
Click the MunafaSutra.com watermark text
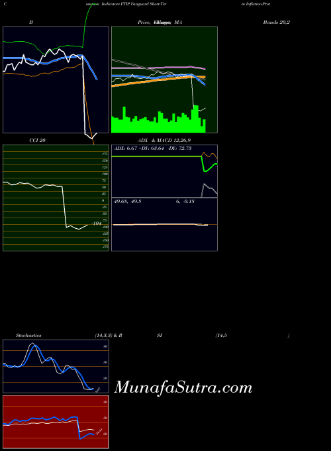pos(183,388)
